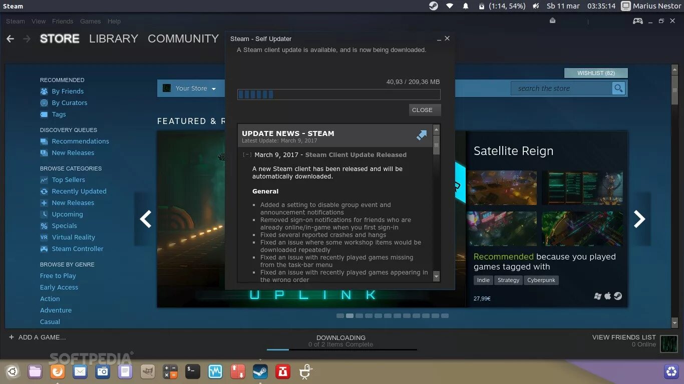Open the file manager folder in dock
Image resolution: width=684 pixels, height=384 pixels.
(x=35, y=371)
